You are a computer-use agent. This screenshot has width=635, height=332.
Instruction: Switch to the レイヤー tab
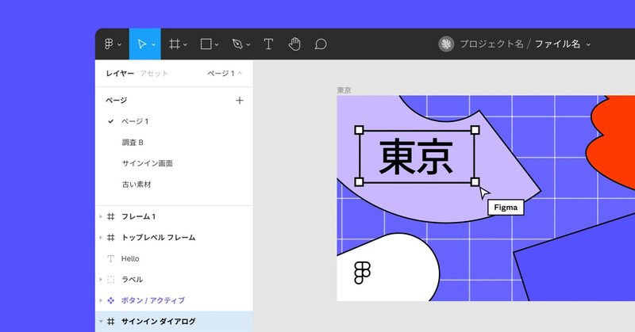coord(120,73)
